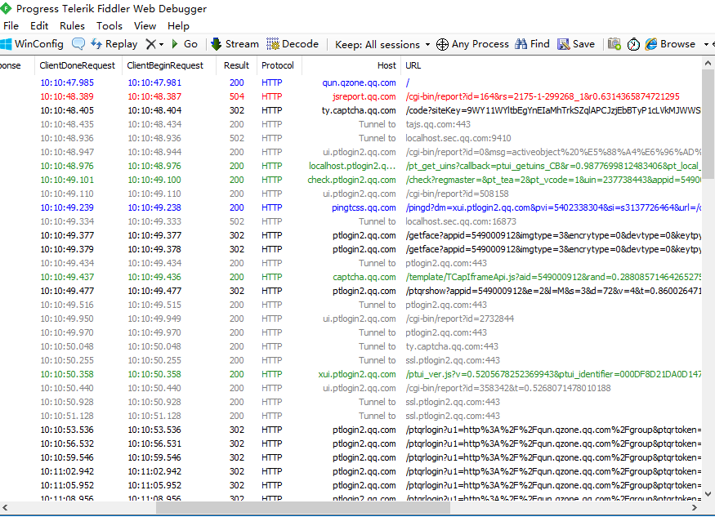
Task: Select the localhost.sec.qq.com:9410 tunnel row
Action: 351,138
